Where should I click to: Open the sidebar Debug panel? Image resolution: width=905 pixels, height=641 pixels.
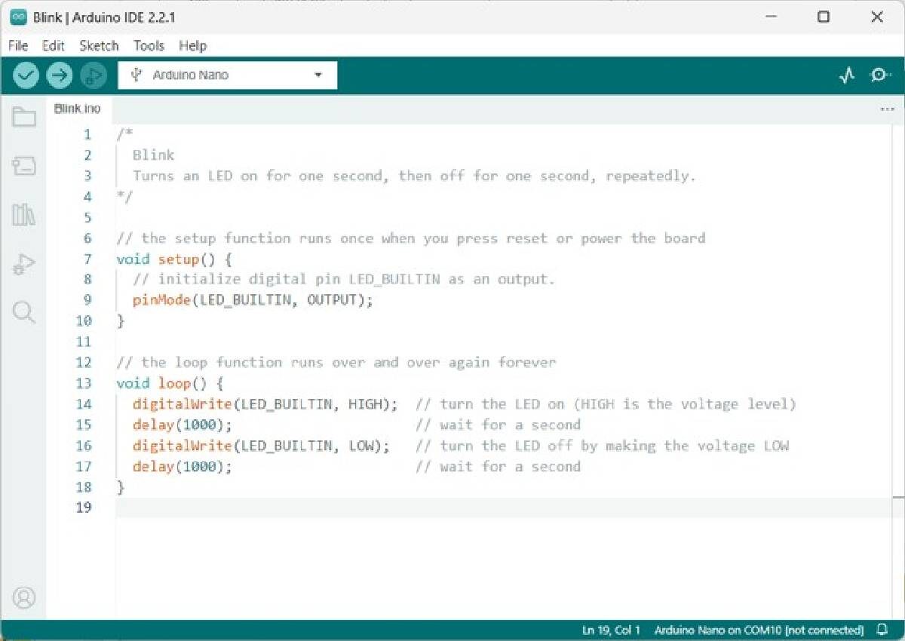[24, 264]
